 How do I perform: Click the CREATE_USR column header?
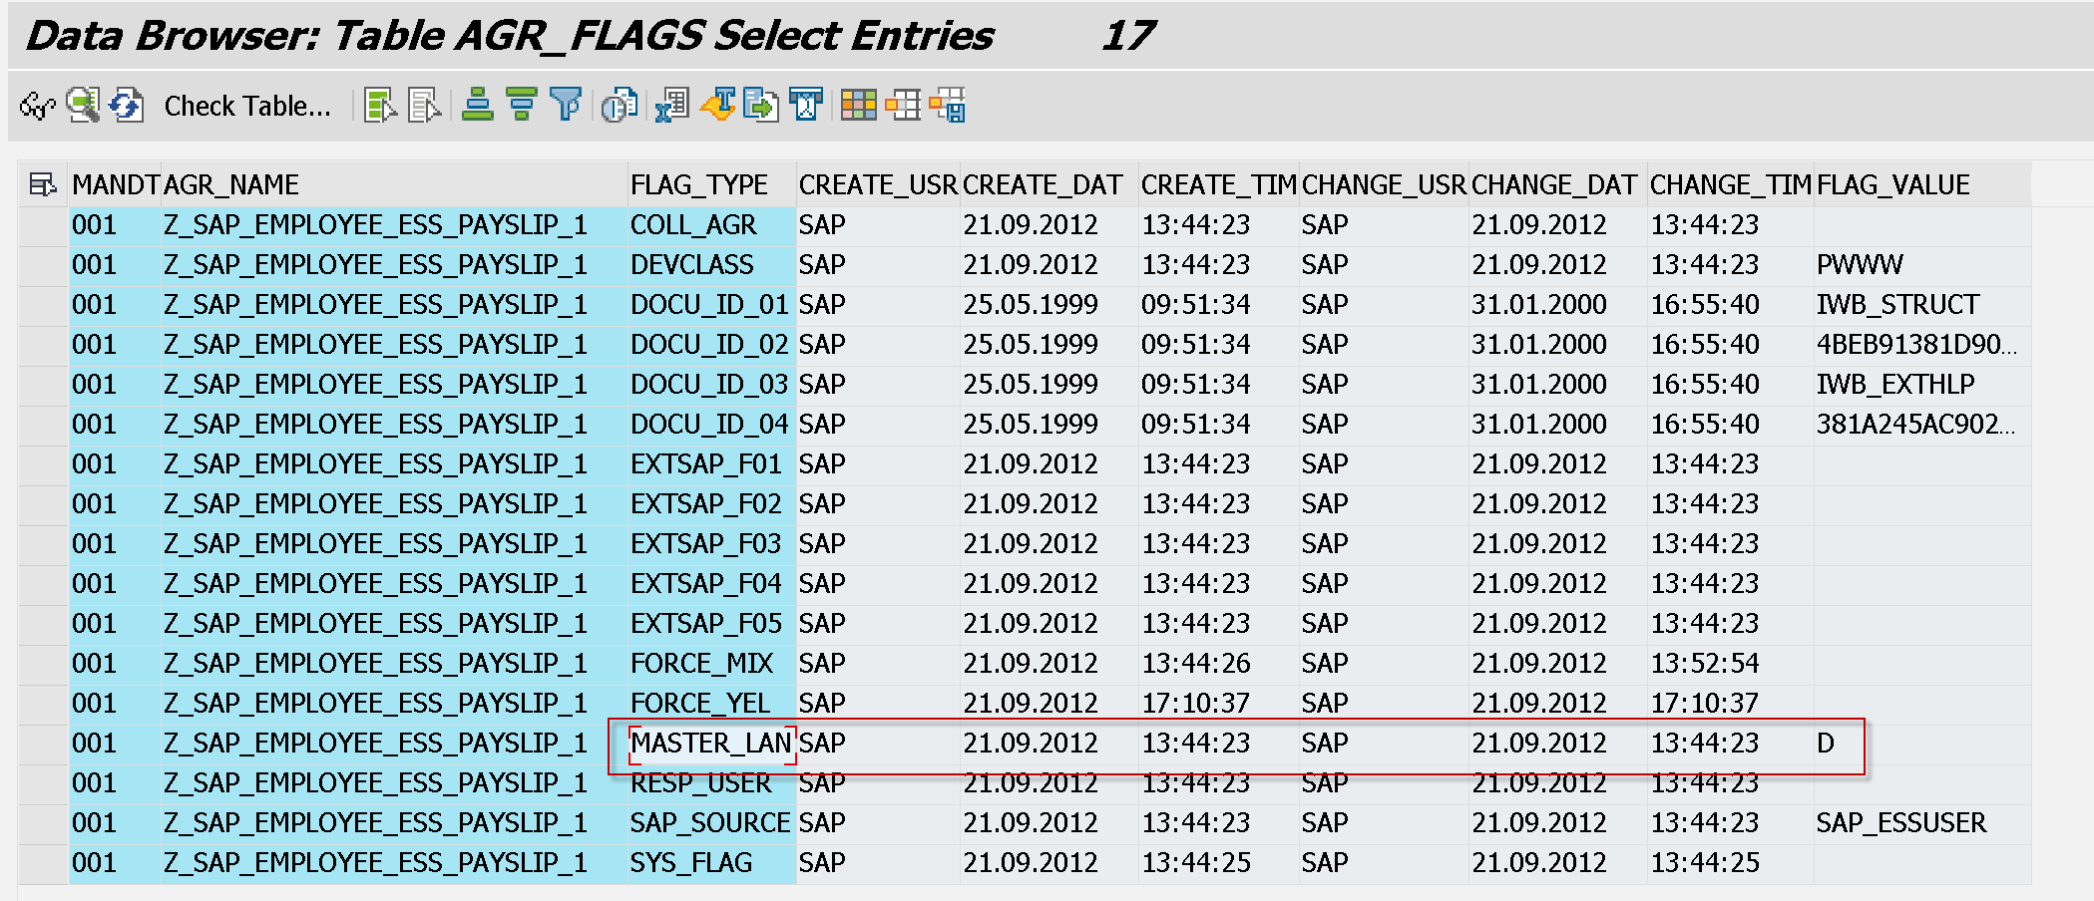(878, 184)
